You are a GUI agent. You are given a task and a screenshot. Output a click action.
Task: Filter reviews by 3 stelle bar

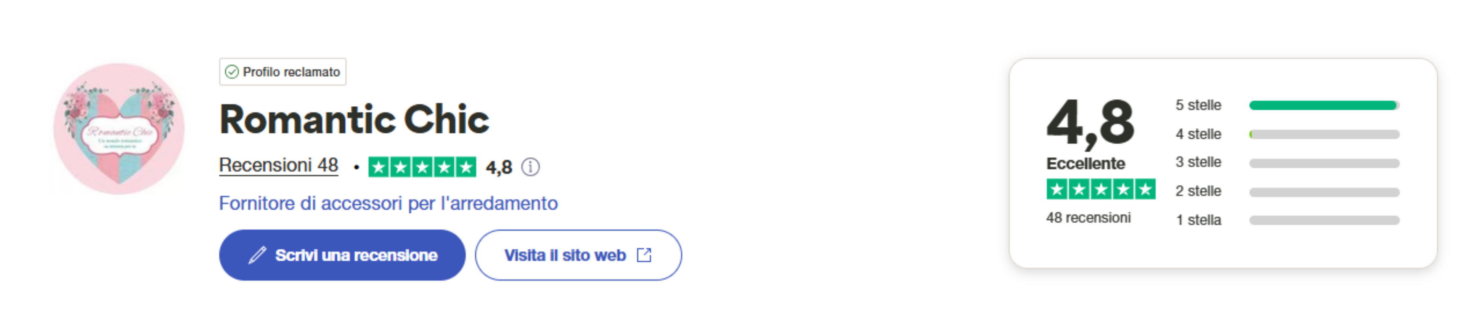tap(1324, 163)
